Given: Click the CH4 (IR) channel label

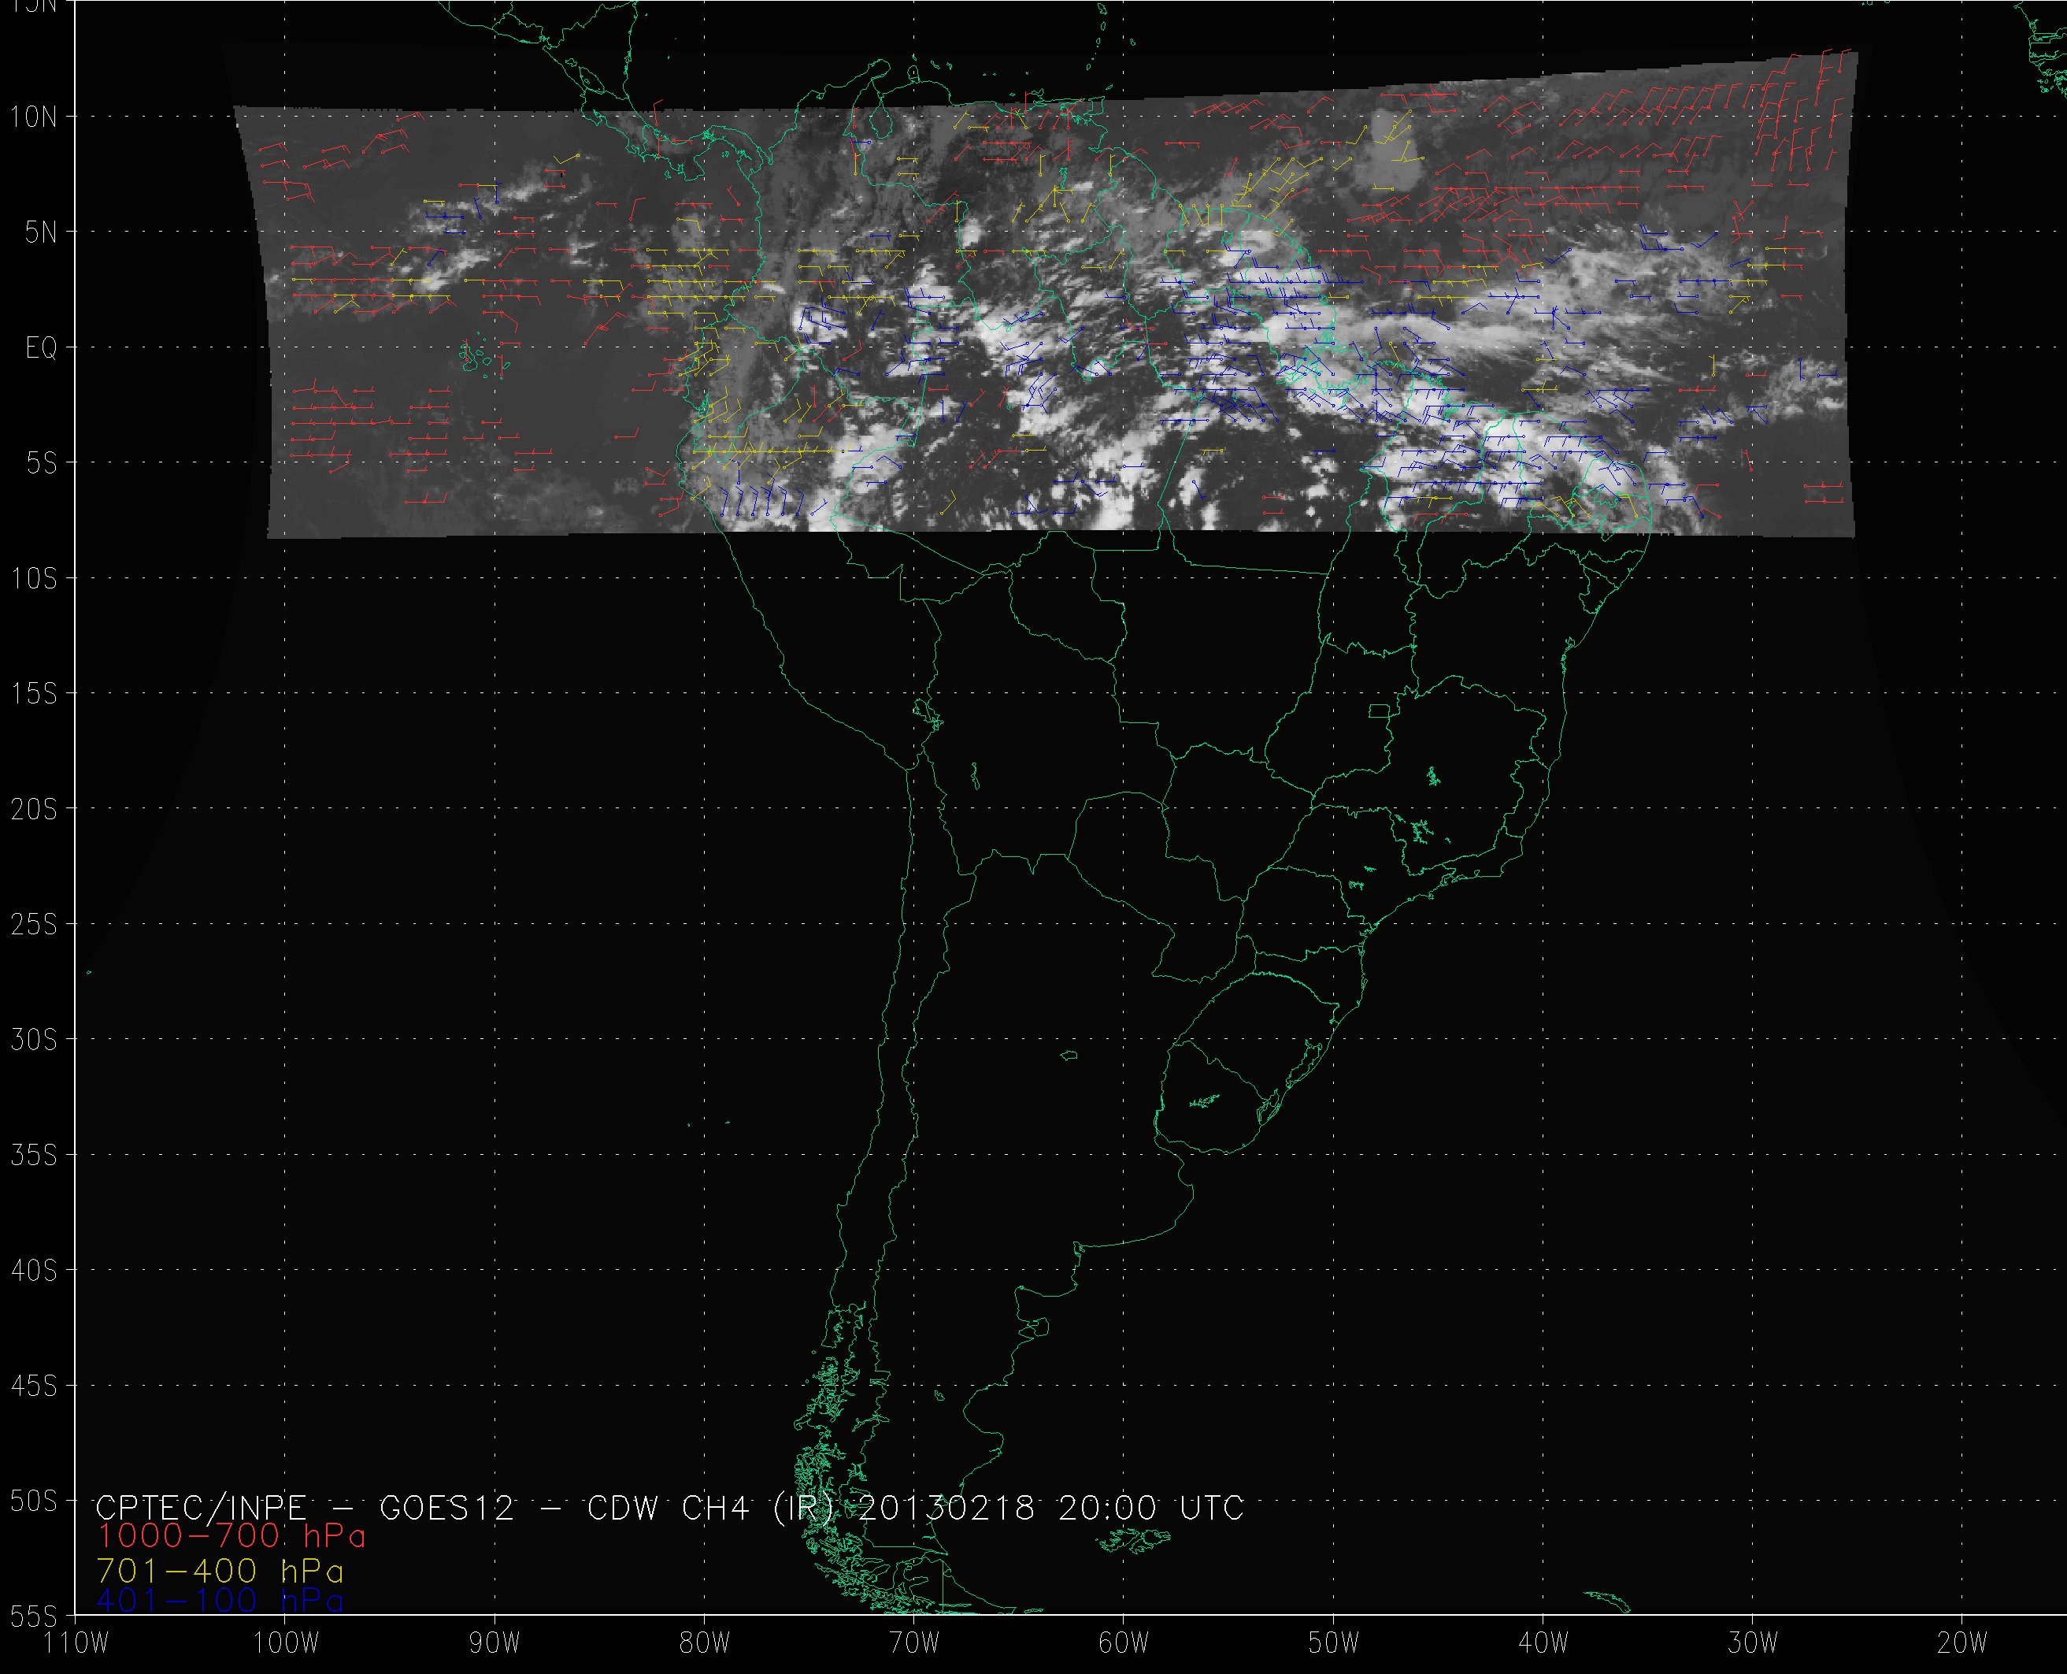Looking at the screenshot, I should 758,1507.
